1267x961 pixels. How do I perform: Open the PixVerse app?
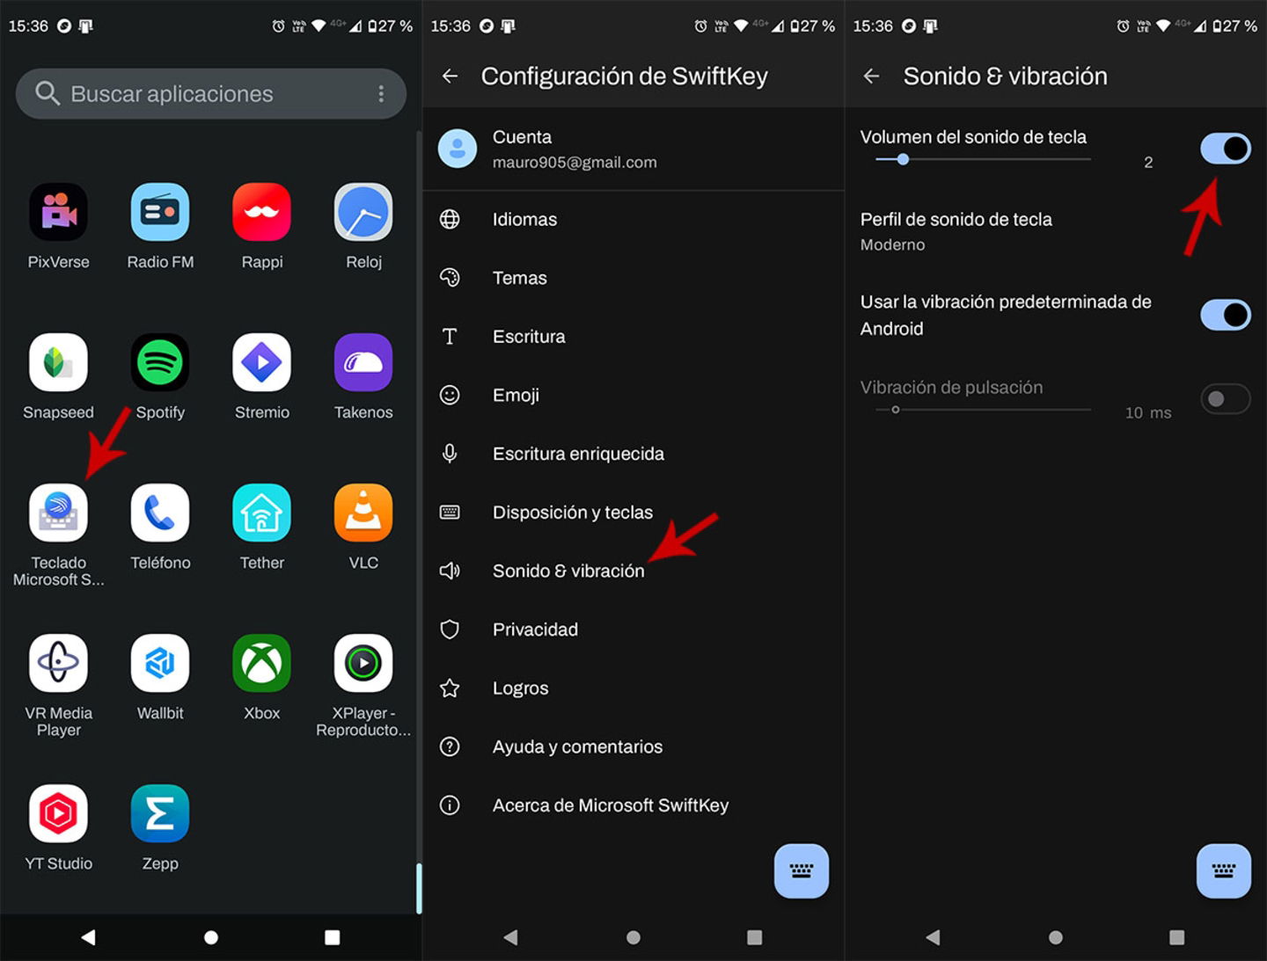(x=58, y=212)
